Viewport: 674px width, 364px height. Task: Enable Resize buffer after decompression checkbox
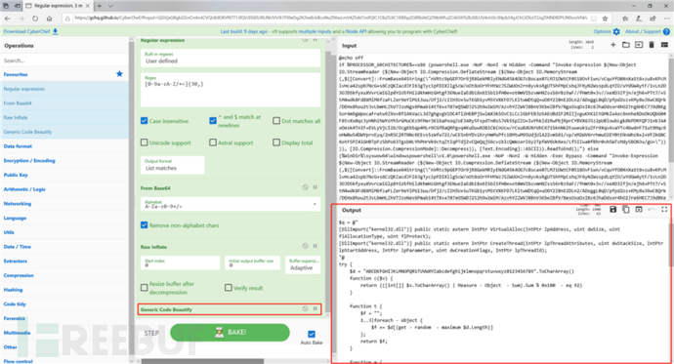(144, 288)
